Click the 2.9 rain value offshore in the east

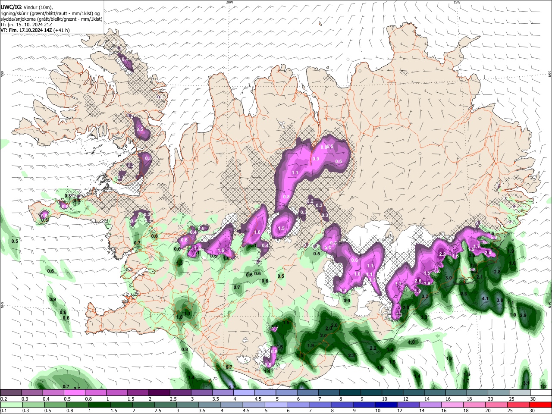pyautogui.click(x=524, y=315)
